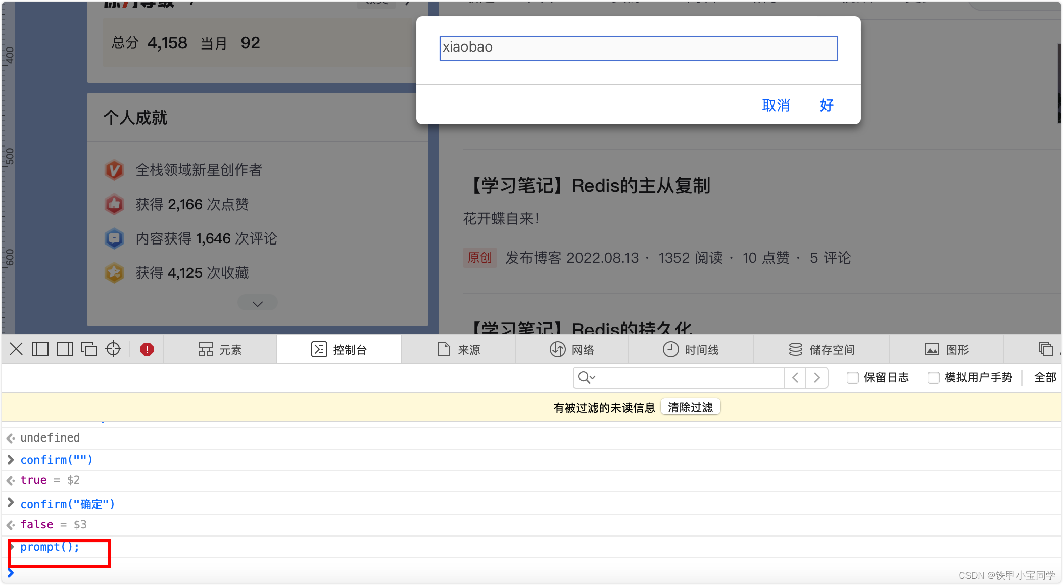Open the filter search options magnifier dropdown
The height and width of the screenshot is (585, 1063).
(587, 377)
